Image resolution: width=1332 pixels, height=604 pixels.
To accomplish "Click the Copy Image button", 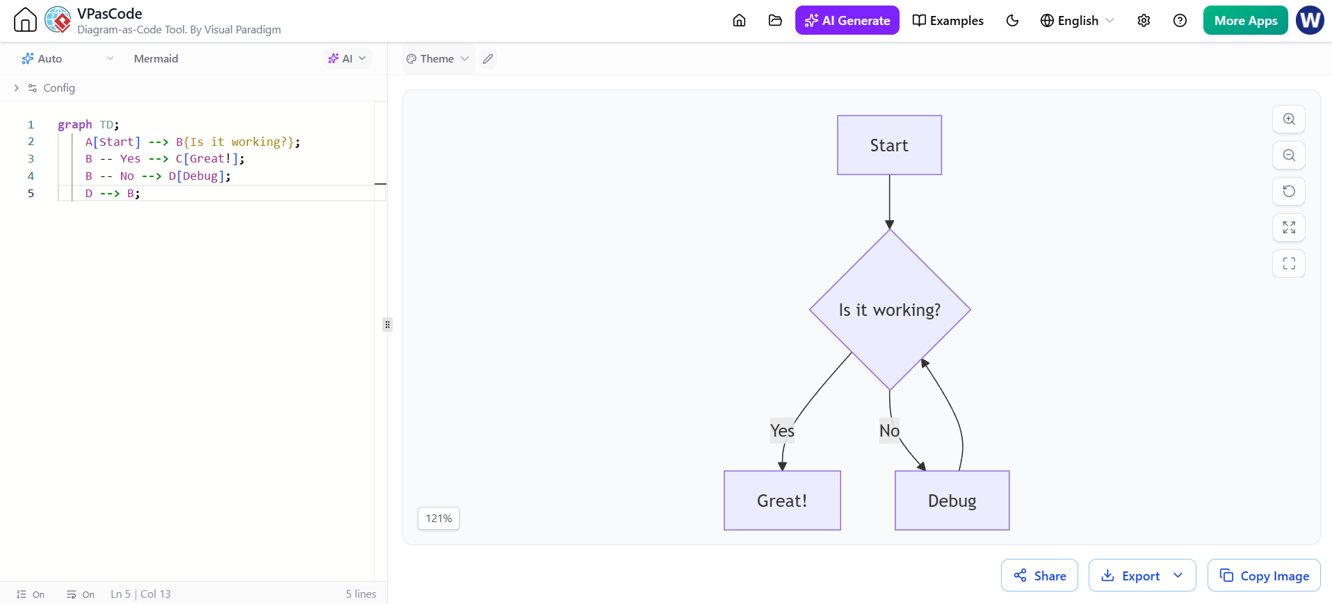I will pos(1264,576).
